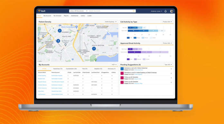Click the Pending Suggestions (4) panel title
Image resolution: width=224 pixels, height=124 pixels.
[130, 65]
